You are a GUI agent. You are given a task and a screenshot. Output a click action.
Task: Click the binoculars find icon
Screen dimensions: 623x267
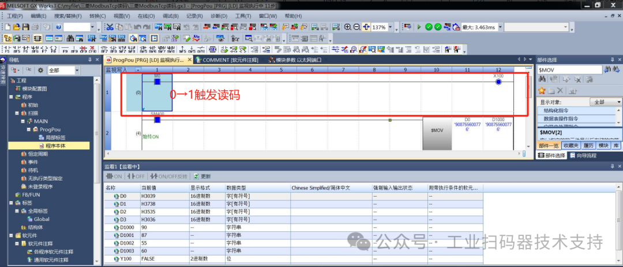70,39
